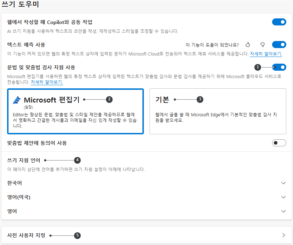Click the 문법 및 맞춤법 검사 지원 사용 label
The width and height of the screenshot is (293, 245).
coord(41,67)
